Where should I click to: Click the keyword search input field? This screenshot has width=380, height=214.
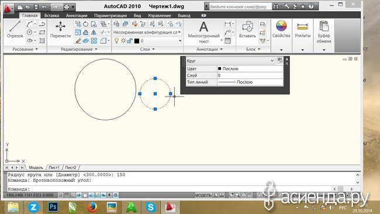[x=240, y=6]
